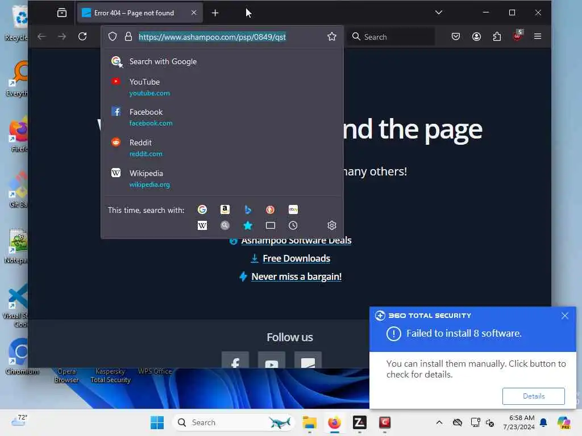Close the 360 Total Security notification
Image resolution: width=582 pixels, height=436 pixels.
tap(564, 316)
